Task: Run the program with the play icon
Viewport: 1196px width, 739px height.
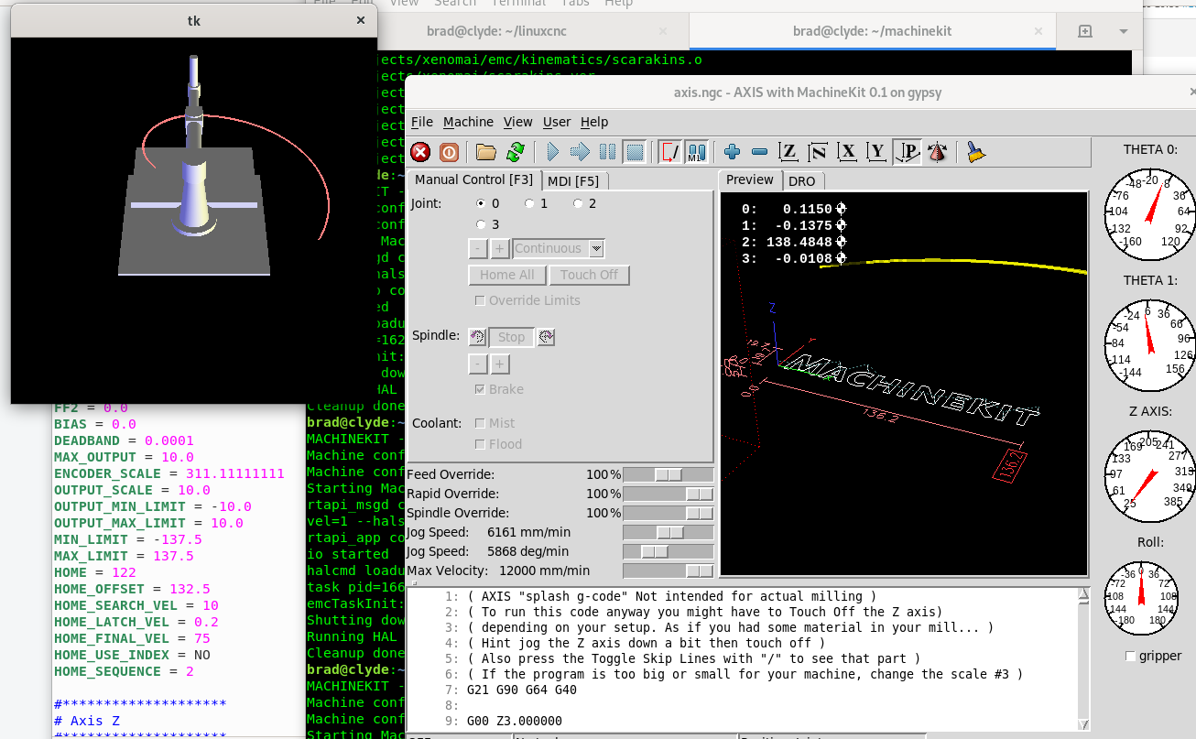Action: coord(552,152)
